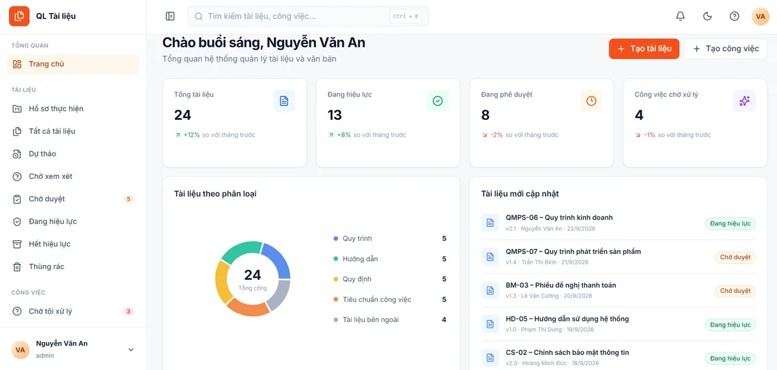Open QMPS-07 – Quy trình phát triển sản phẩm

573,251
